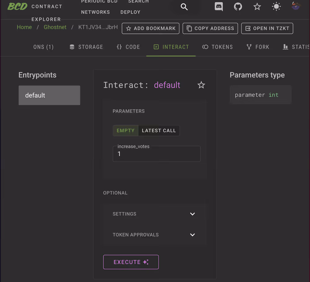Go to Ghostnet breadcrumb link

[x=55, y=27]
